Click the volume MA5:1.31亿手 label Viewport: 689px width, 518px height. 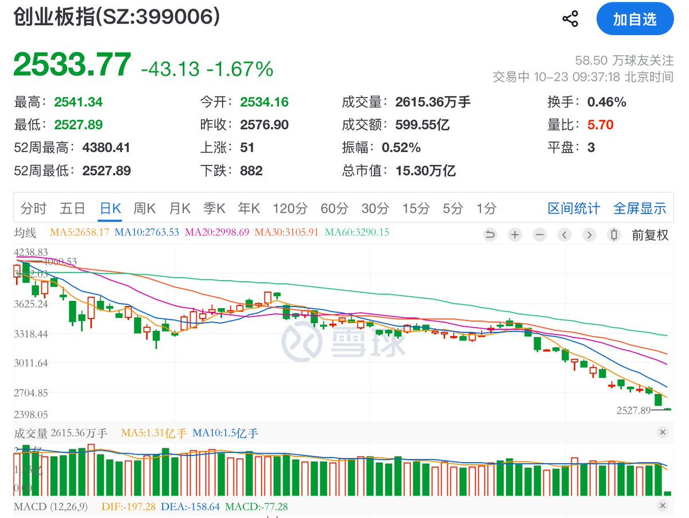(x=154, y=433)
